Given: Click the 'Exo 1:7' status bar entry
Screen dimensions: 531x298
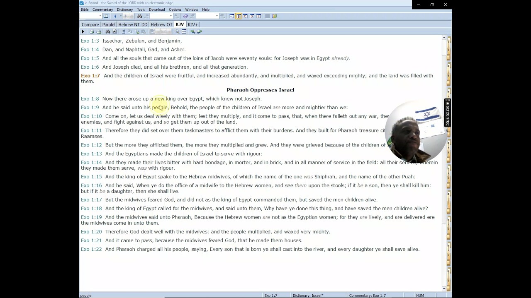Looking at the screenshot, I should click(271, 296).
